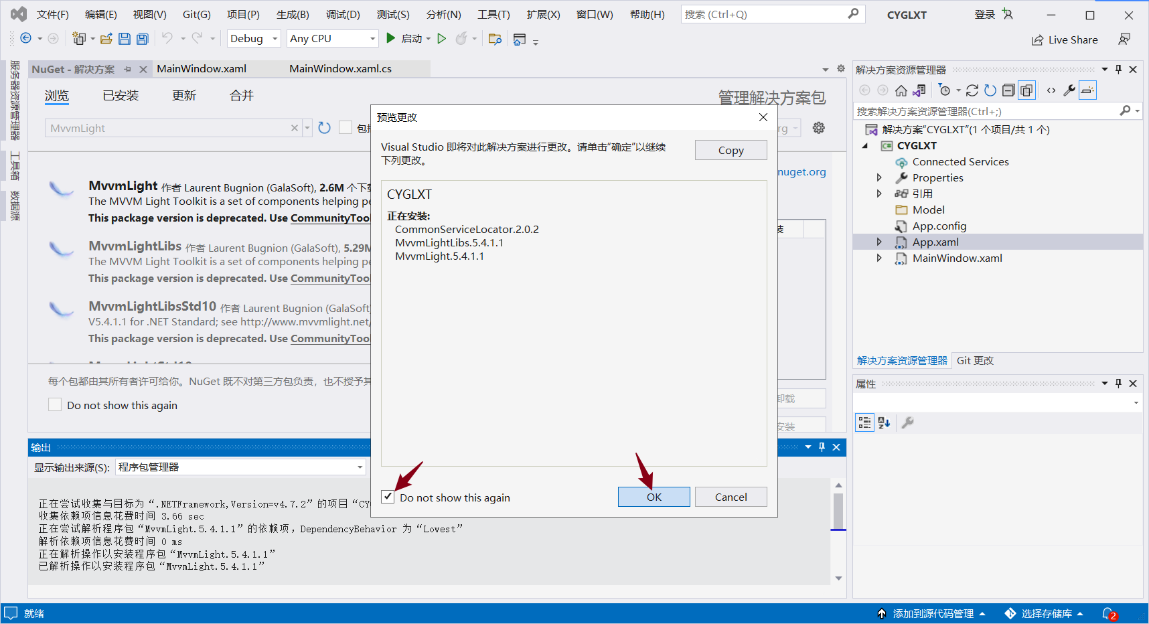Click 添加到源代码管理 in status bar
The width and height of the screenshot is (1149, 624).
[932, 613]
